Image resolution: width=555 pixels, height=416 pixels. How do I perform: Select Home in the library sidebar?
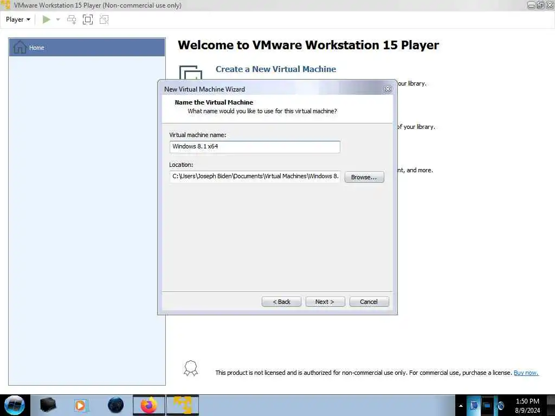click(87, 48)
